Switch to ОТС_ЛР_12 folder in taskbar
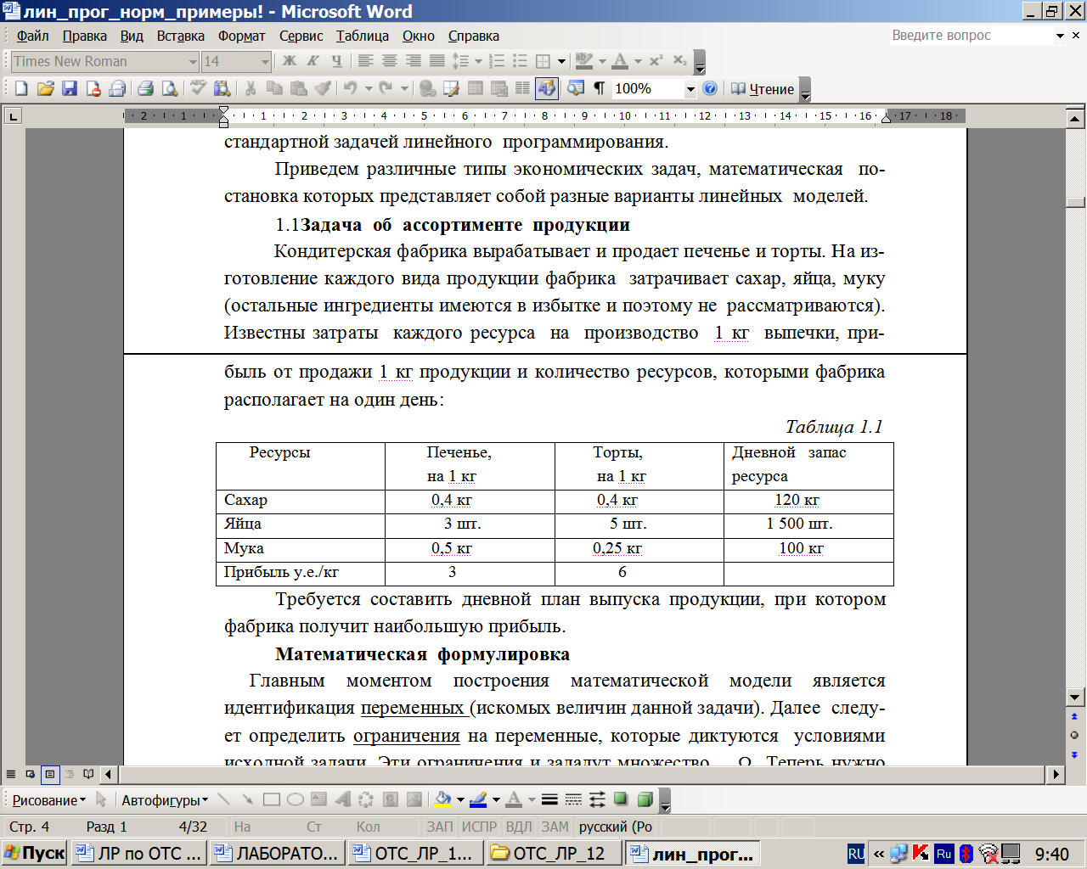 coord(553,853)
